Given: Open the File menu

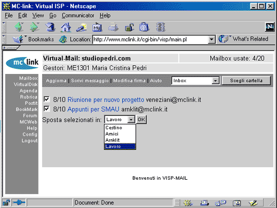Looking at the screenshot, I should click(9, 15).
